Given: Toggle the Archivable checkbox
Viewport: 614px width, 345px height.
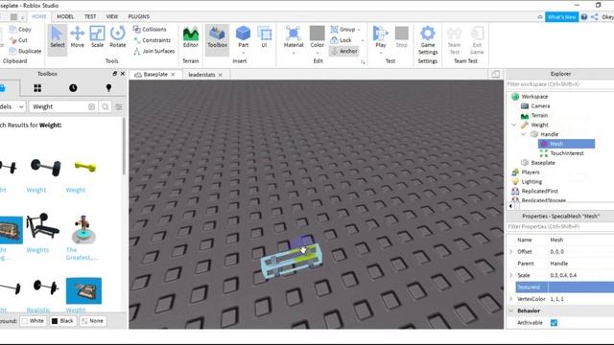Looking at the screenshot, I should [554, 323].
